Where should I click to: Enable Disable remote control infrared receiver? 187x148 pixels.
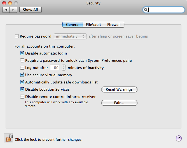22,97
